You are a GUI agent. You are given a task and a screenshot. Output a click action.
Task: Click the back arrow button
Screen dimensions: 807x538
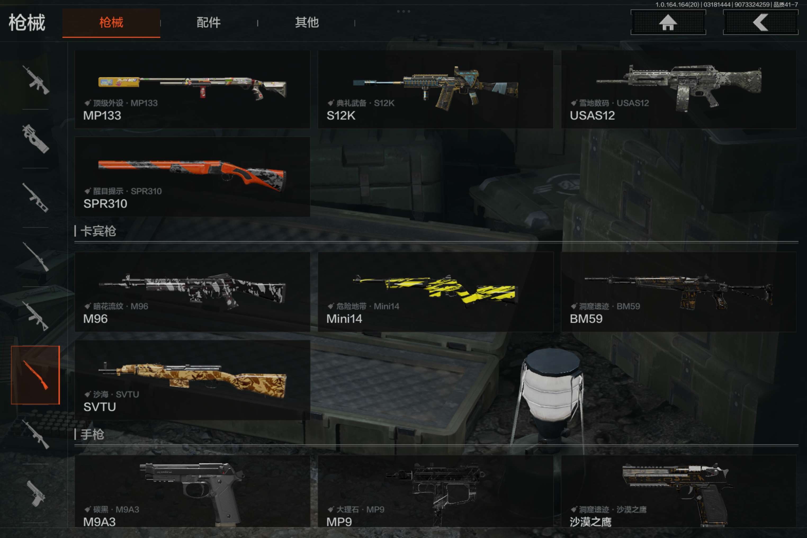pyautogui.click(x=761, y=22)
